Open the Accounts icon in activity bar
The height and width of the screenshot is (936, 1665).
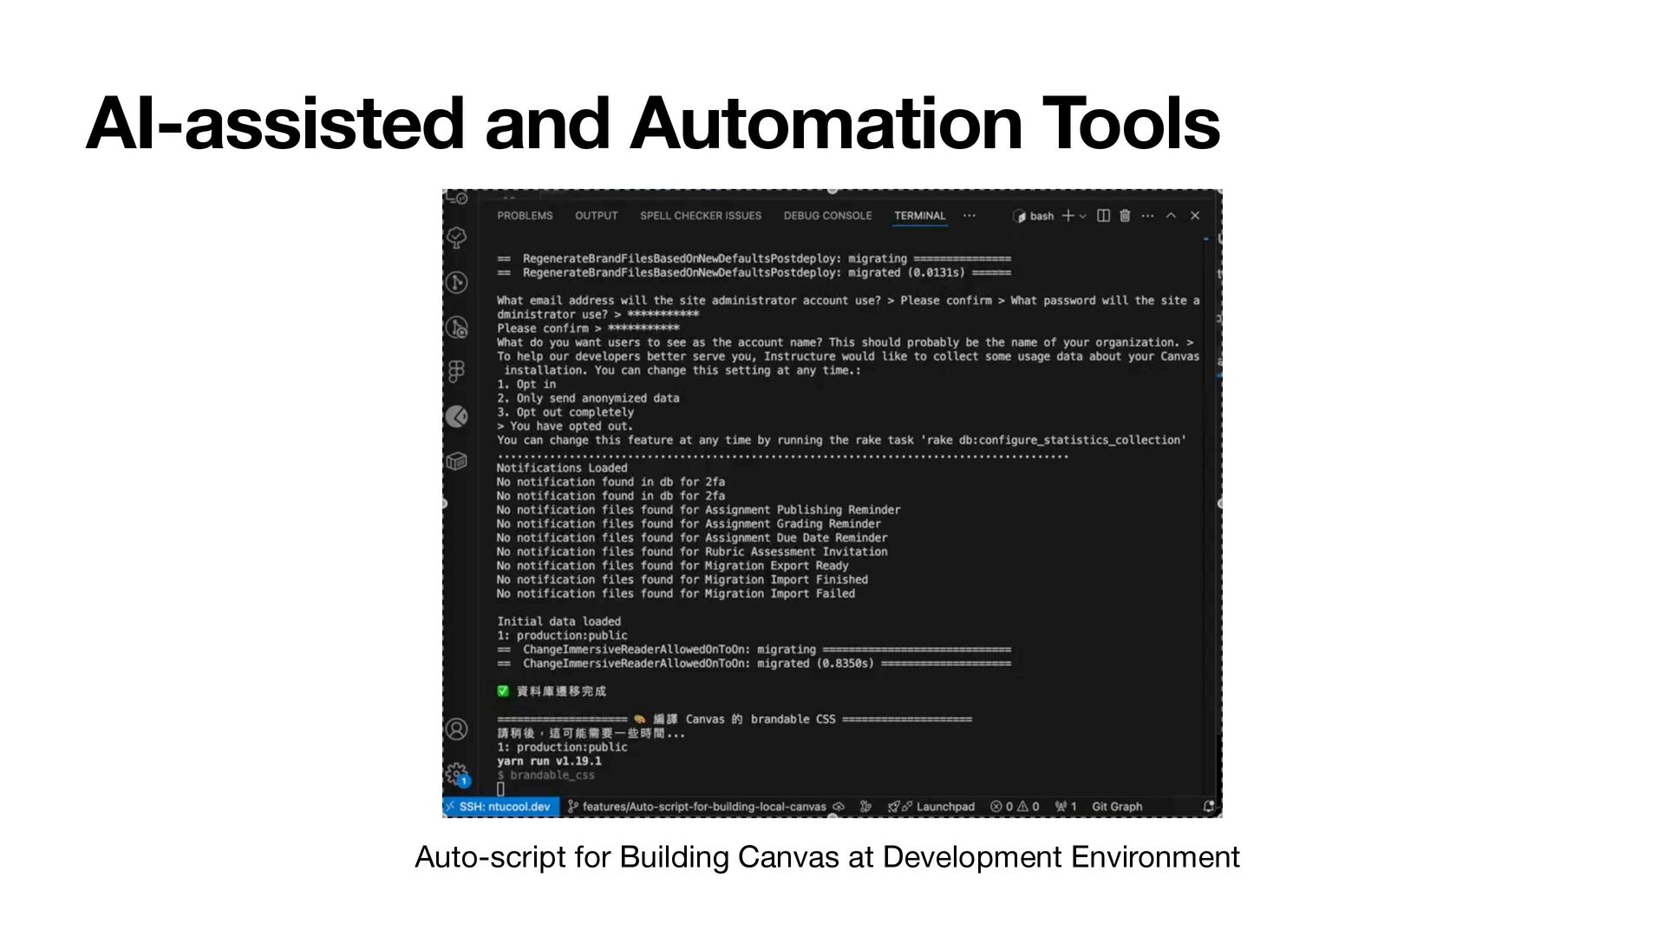coord(456,730)
